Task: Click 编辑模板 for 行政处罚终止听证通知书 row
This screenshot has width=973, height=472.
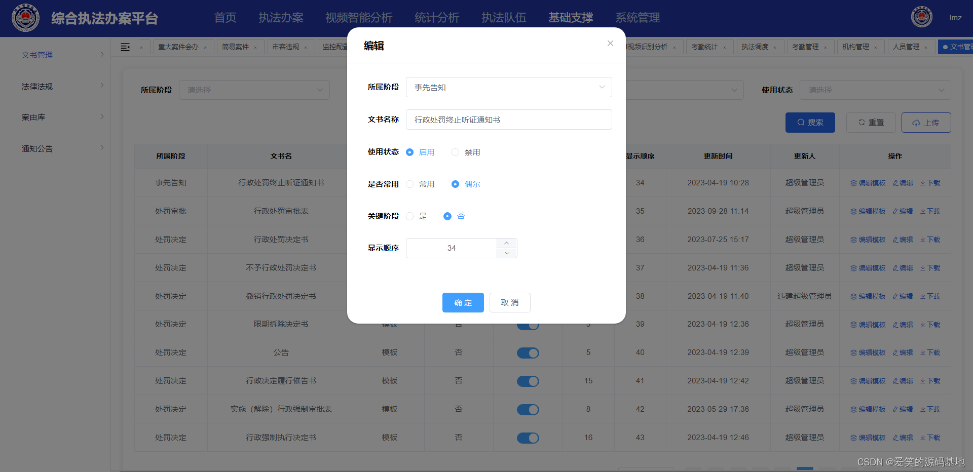Action: tap(868, 183)
